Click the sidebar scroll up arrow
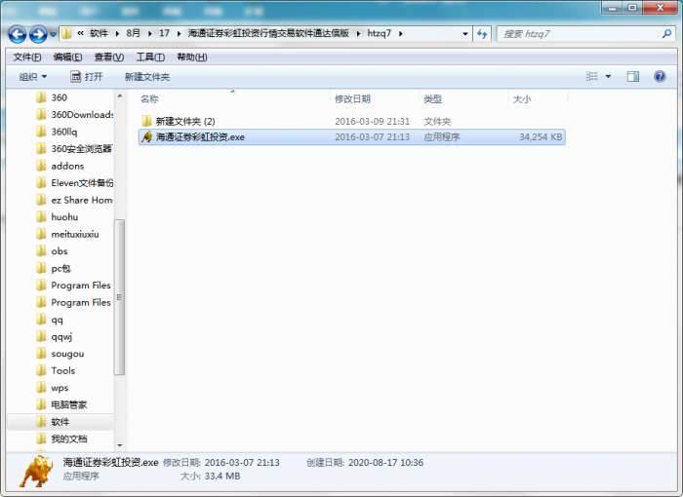The width and height of the screenshot is (683, 497). coord(120,96)
